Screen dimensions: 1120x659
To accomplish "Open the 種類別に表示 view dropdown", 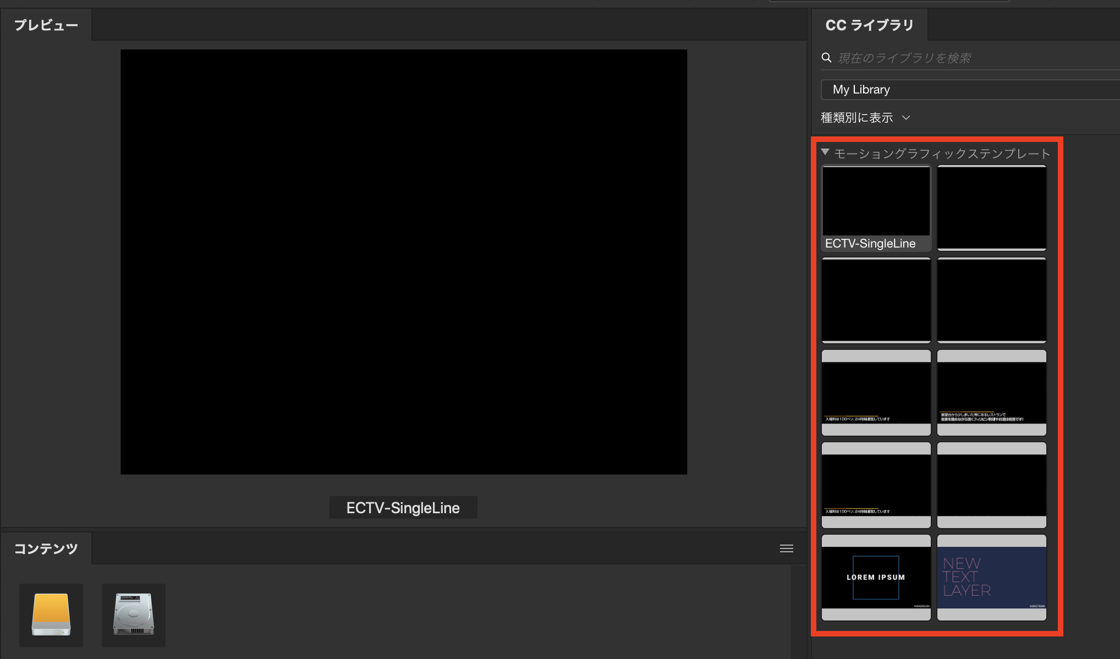I will tap(865, 118).
